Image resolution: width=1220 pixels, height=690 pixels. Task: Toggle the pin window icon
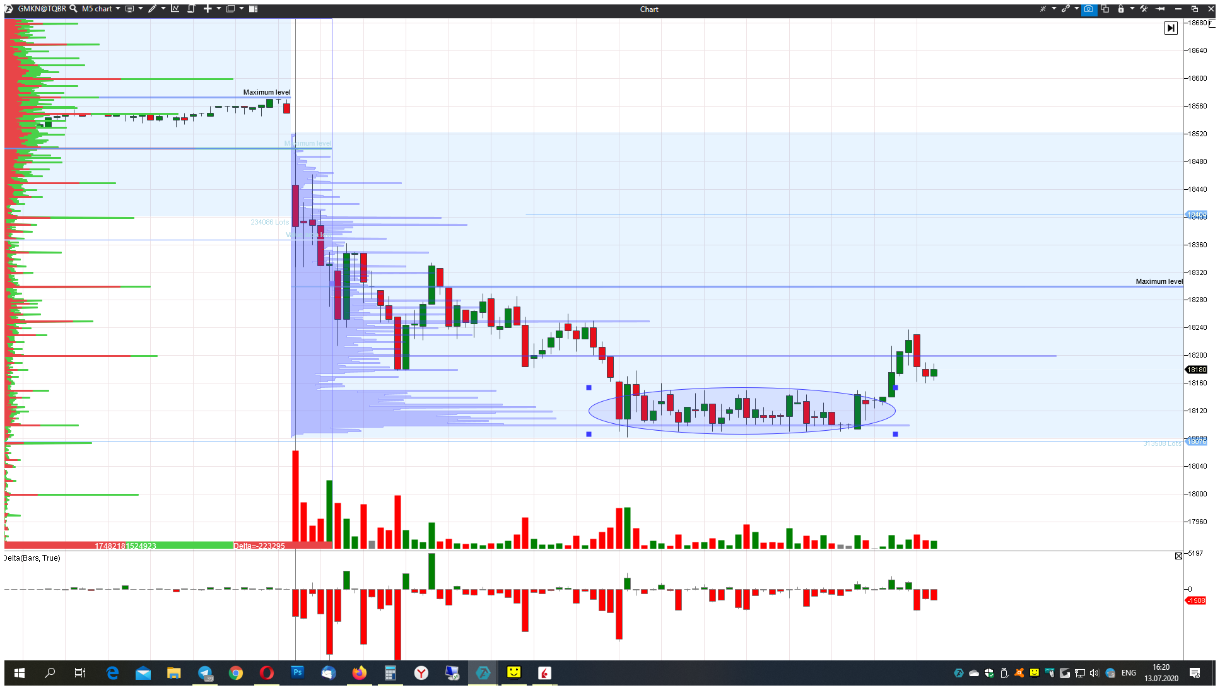pos(1161,9)
